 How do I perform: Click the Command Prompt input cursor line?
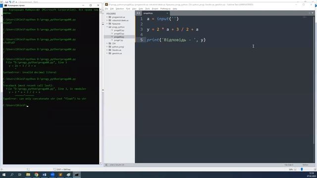16,105
